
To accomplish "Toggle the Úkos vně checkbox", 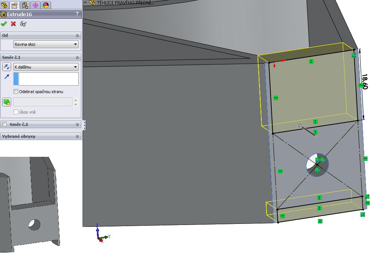I will tap(16, 112).
